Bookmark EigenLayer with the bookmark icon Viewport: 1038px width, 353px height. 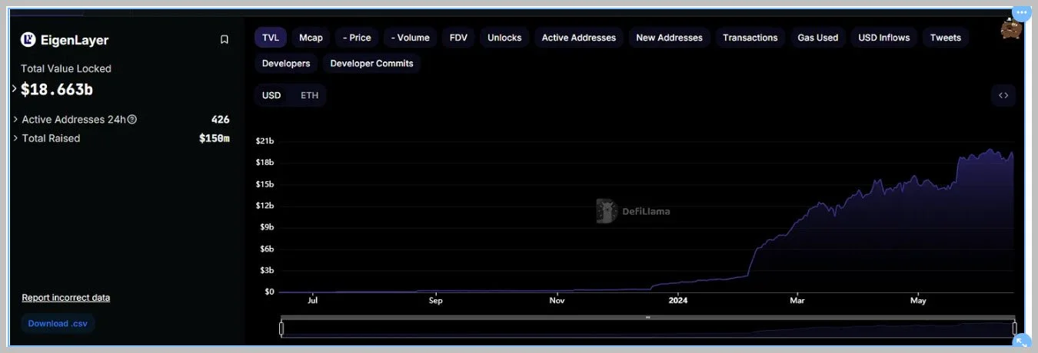point(224,40)
